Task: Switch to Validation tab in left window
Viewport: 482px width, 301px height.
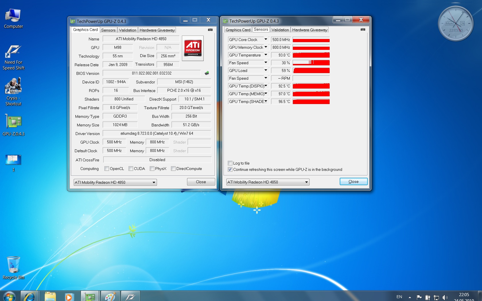Action: 128,30
